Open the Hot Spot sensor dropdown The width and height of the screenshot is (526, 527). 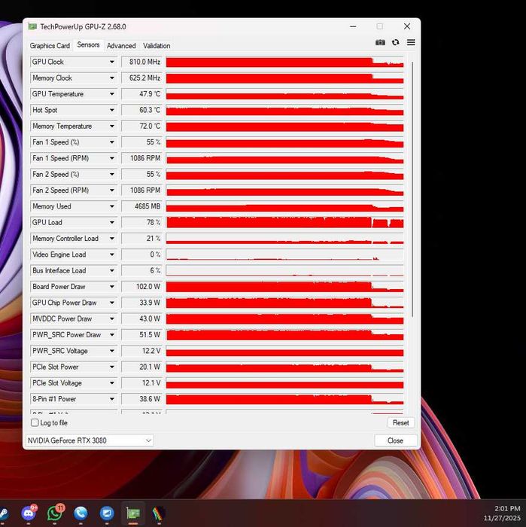tap(112, 110)
